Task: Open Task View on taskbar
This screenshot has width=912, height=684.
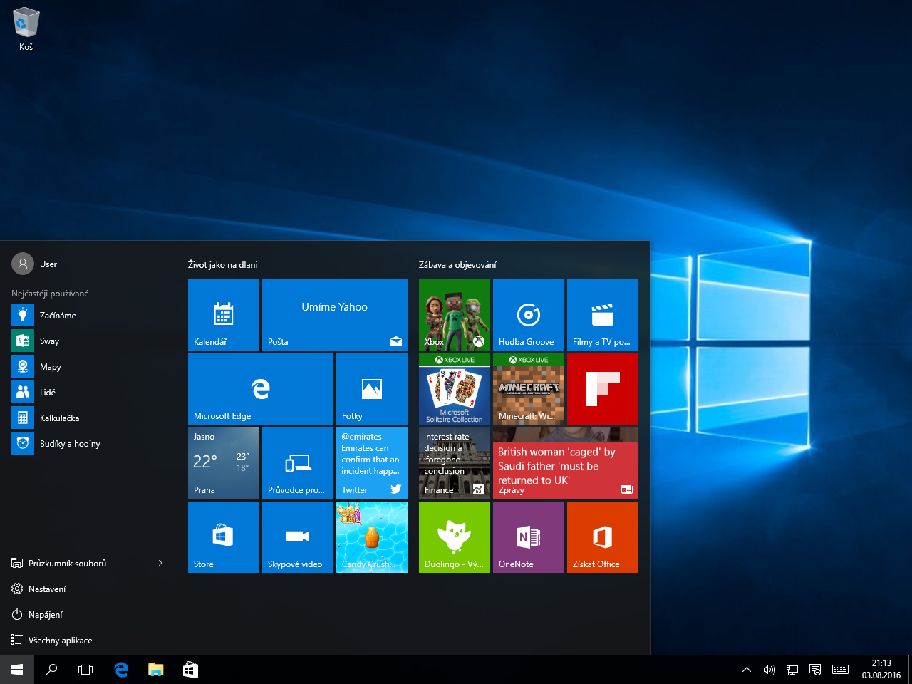Action: pyautogui.click(x=85, y=670)
